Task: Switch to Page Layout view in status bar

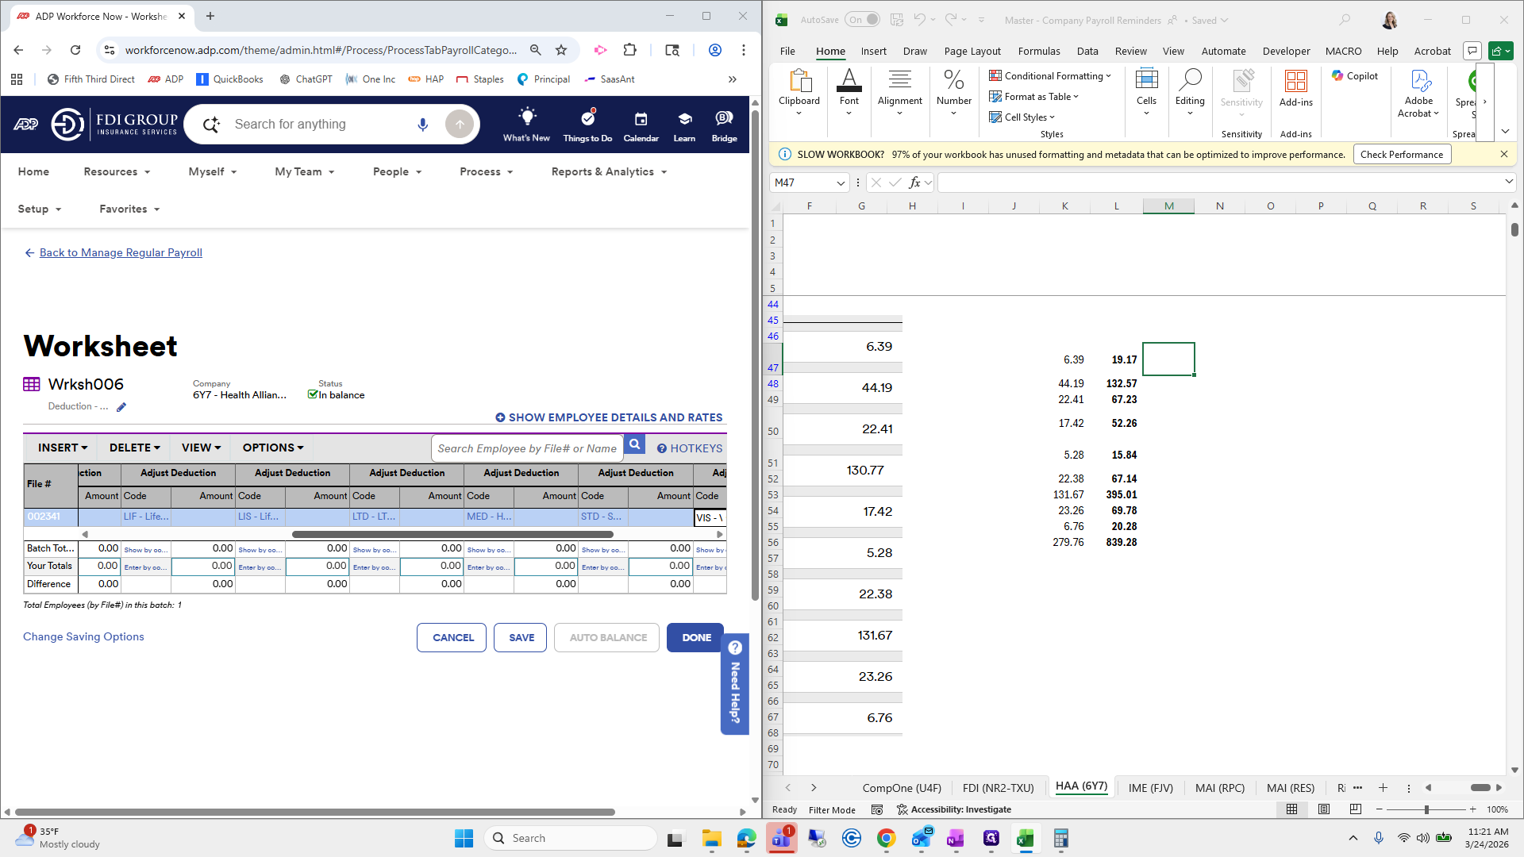Action: pyautogui.click(x=1324, y=809)
